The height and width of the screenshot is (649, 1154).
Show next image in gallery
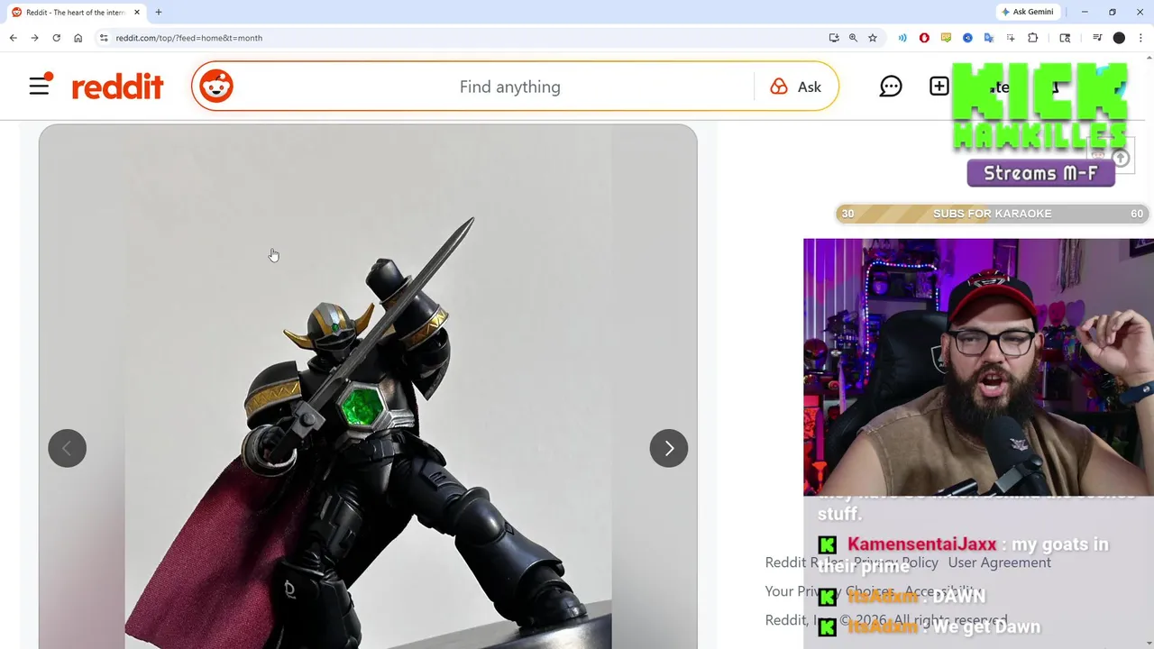click(669, 448)
